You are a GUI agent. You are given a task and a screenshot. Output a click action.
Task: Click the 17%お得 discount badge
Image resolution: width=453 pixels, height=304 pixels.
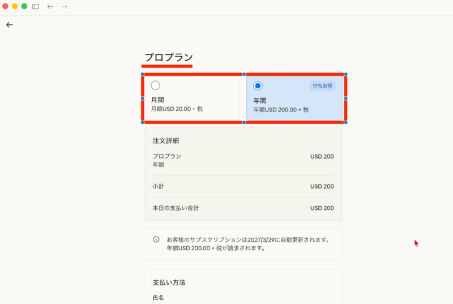click(x=322, y=85)
